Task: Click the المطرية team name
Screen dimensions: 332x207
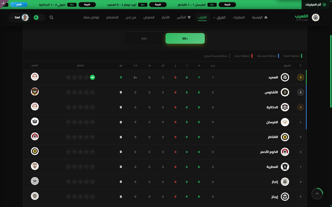Action: click(272, 167)
